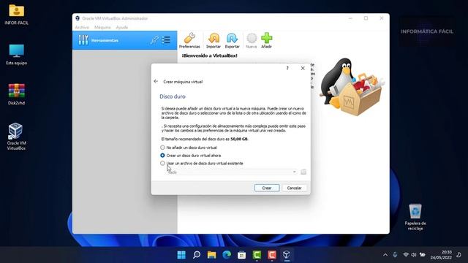Viewport: 468px width, 263px height.
Task: Open taskbar Search magnifier
Action: pyautogui.click(x=197, y=255)
